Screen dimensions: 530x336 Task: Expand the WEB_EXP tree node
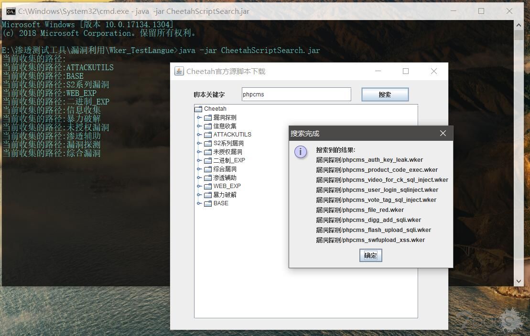pyautogui.click(x=199, y=186)
